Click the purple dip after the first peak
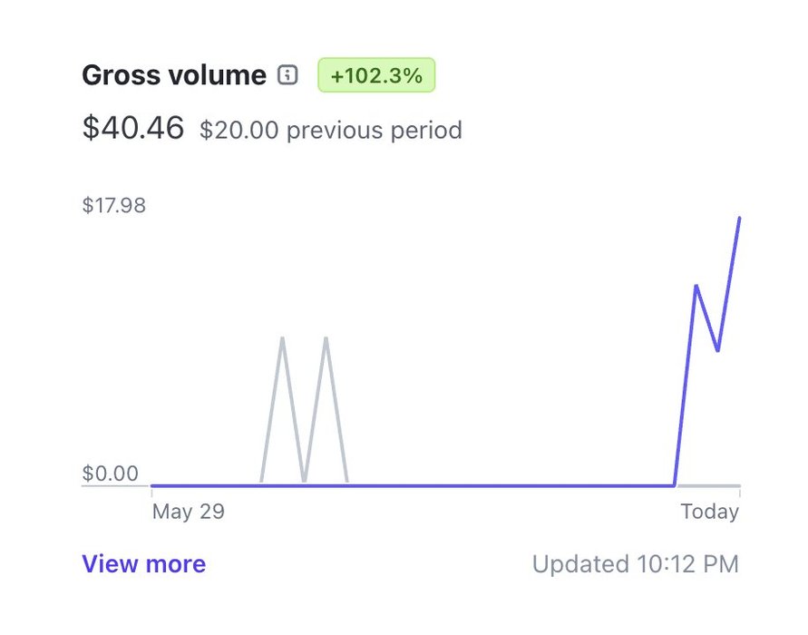The image size is (808, 635). coord(718,350)
